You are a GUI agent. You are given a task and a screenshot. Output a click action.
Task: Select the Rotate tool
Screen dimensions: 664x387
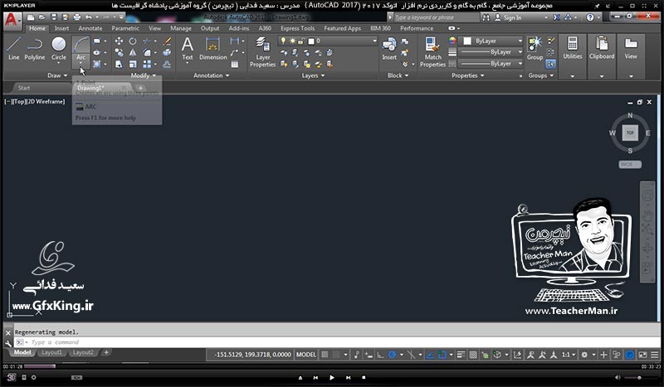(x=133, y=41)
